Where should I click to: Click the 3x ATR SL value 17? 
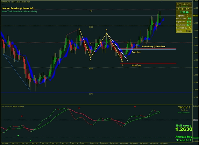[190, 28]
